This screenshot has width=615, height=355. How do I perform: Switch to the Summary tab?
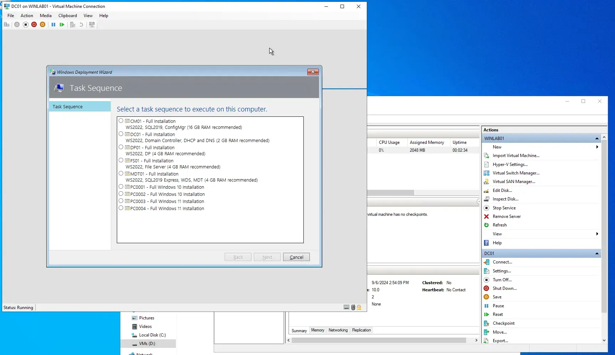299,330
